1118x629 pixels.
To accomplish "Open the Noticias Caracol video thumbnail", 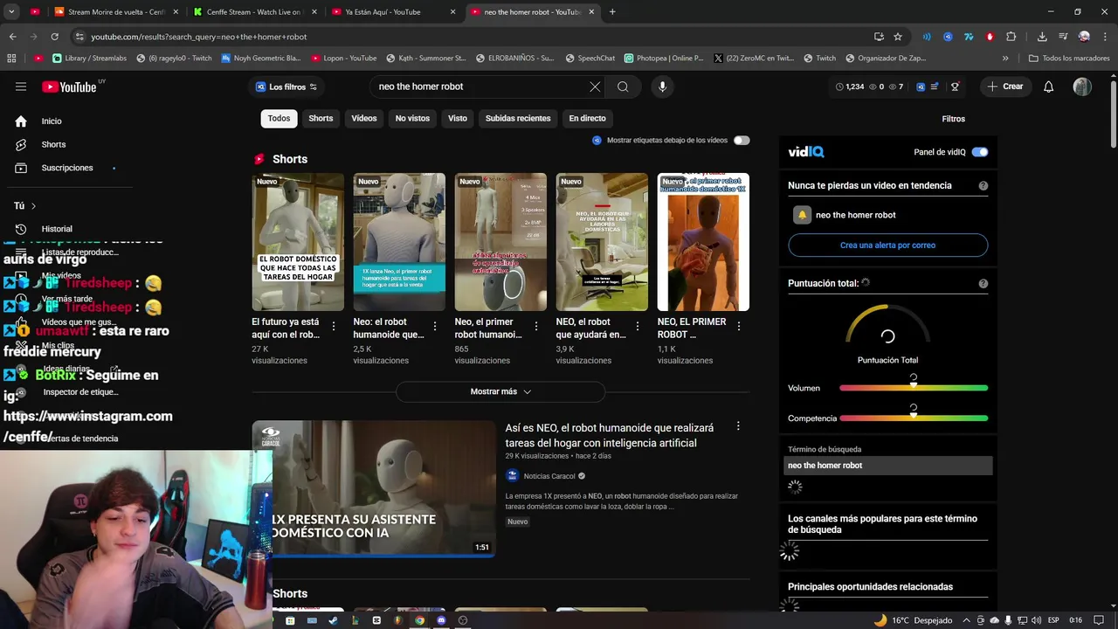I will click(x=374, y=488).
